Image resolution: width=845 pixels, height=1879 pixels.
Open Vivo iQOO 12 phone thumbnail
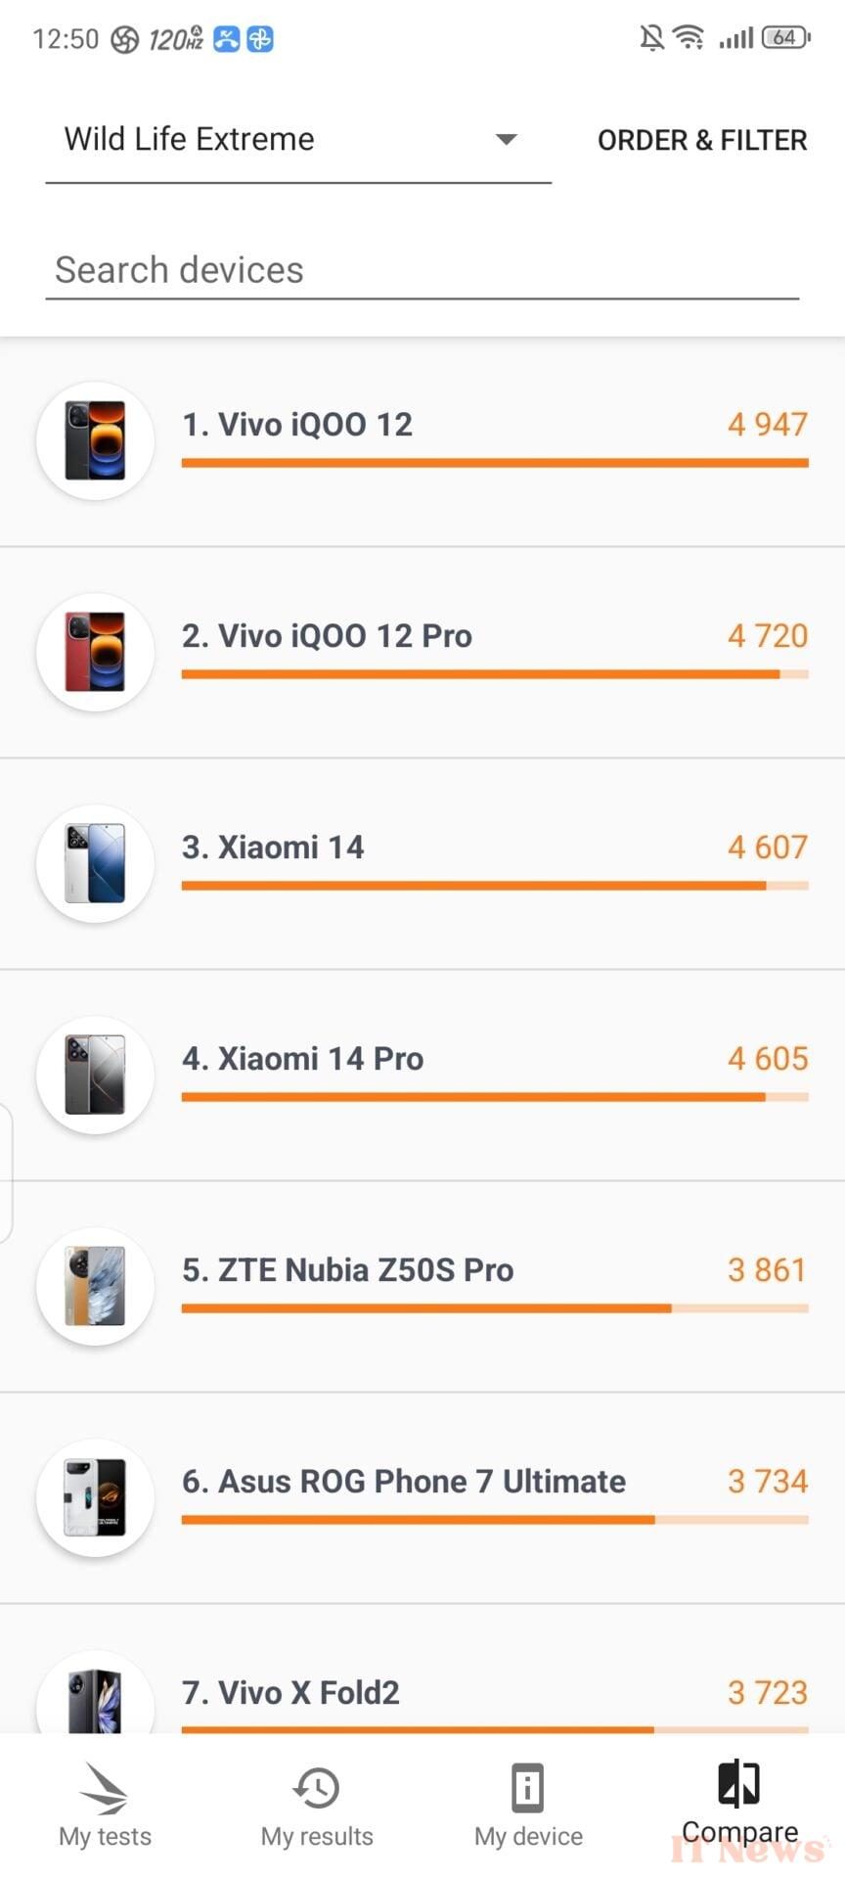[x=95, y=441]
